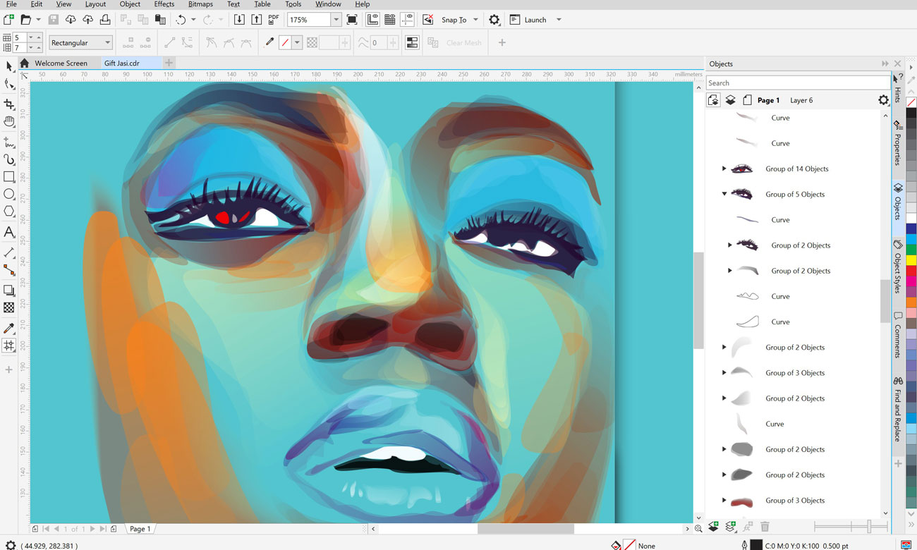Select the Mesh Fill tool

click(x=9, y=346)
